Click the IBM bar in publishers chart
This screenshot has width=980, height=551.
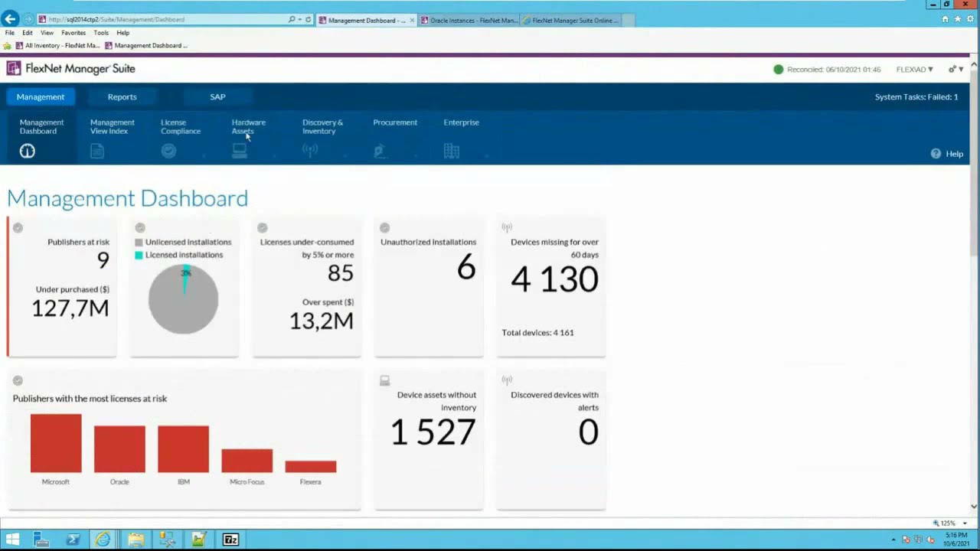pos(183,449)
